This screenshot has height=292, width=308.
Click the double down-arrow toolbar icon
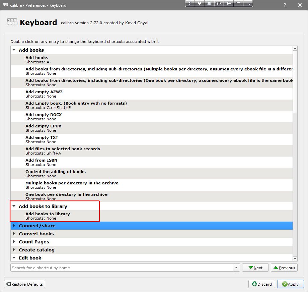189,4
